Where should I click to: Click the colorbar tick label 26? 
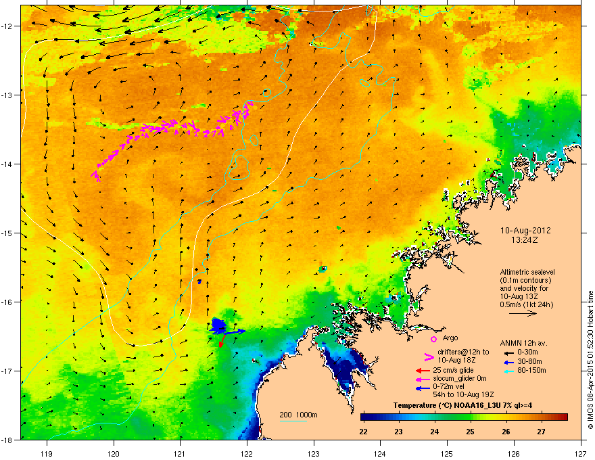pyautogui.click(x=506, y=432)
